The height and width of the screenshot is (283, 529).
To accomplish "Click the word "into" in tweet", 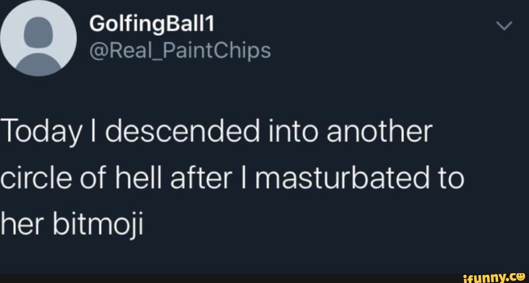I will pyautogui.click(x=291, y=133).
